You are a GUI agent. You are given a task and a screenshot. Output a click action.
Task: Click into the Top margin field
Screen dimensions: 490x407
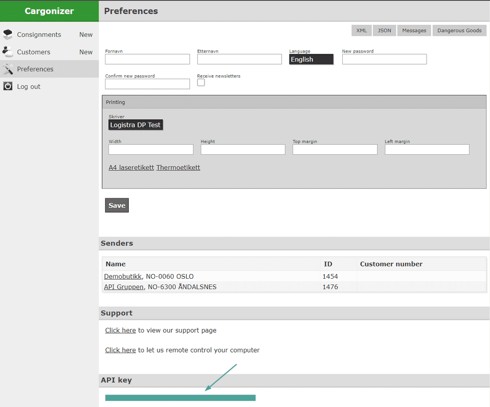point(335,150)
